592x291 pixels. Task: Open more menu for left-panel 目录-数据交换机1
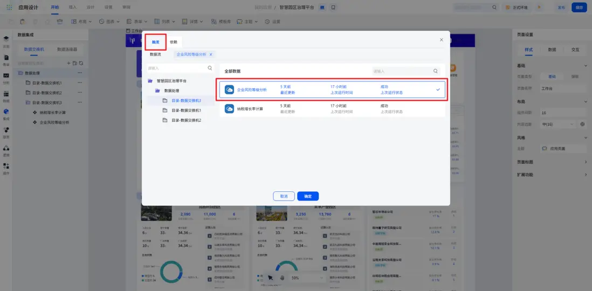[x=80, y=82]
